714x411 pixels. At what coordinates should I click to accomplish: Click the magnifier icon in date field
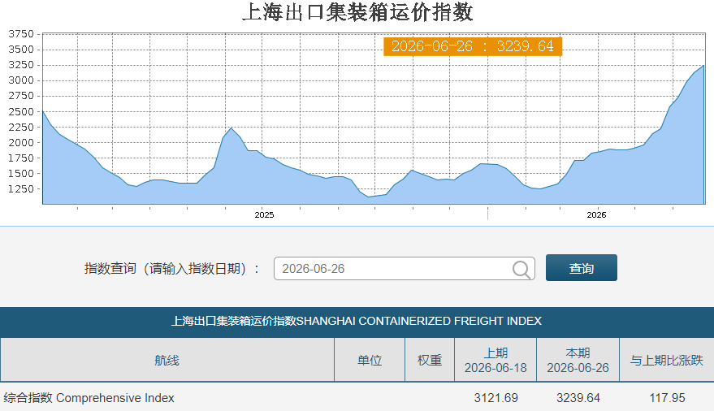pos(521,269)
